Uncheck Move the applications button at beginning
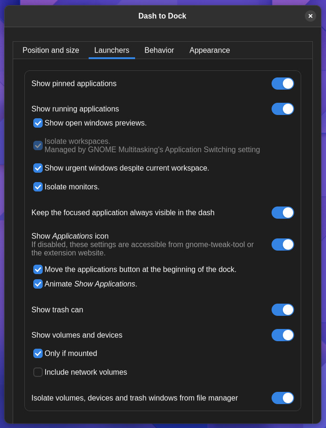 click(38, 269)
